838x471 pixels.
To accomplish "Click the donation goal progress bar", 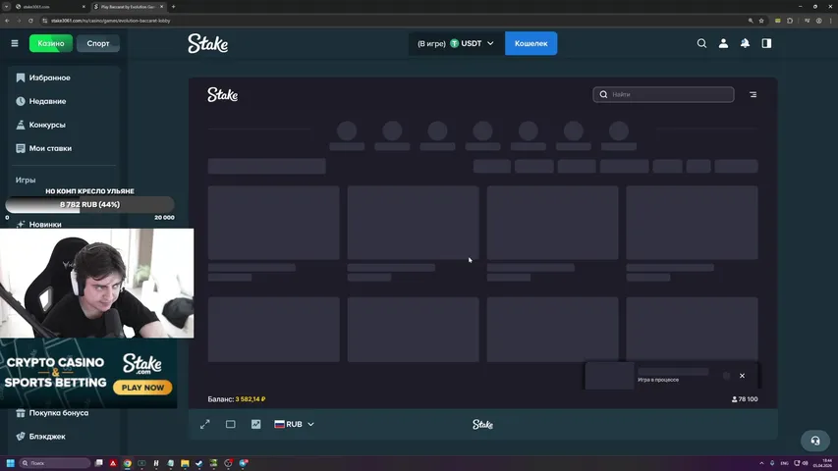I will pos(89,205).
